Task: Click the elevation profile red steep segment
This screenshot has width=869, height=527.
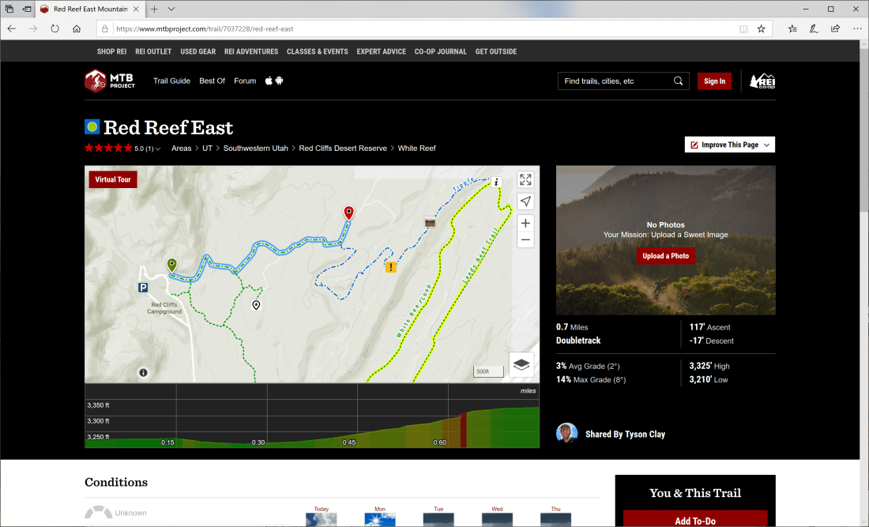Action: [464, 429]
